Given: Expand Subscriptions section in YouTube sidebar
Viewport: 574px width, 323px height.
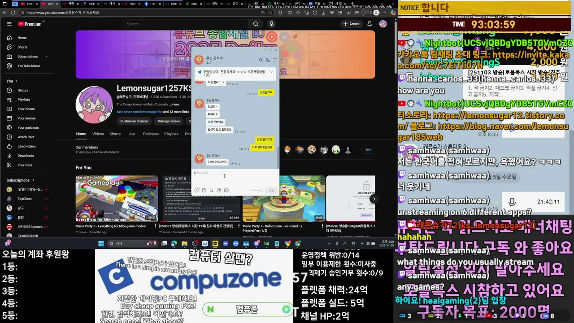Looking at the screenshot, I should click(x=20, y=180).
